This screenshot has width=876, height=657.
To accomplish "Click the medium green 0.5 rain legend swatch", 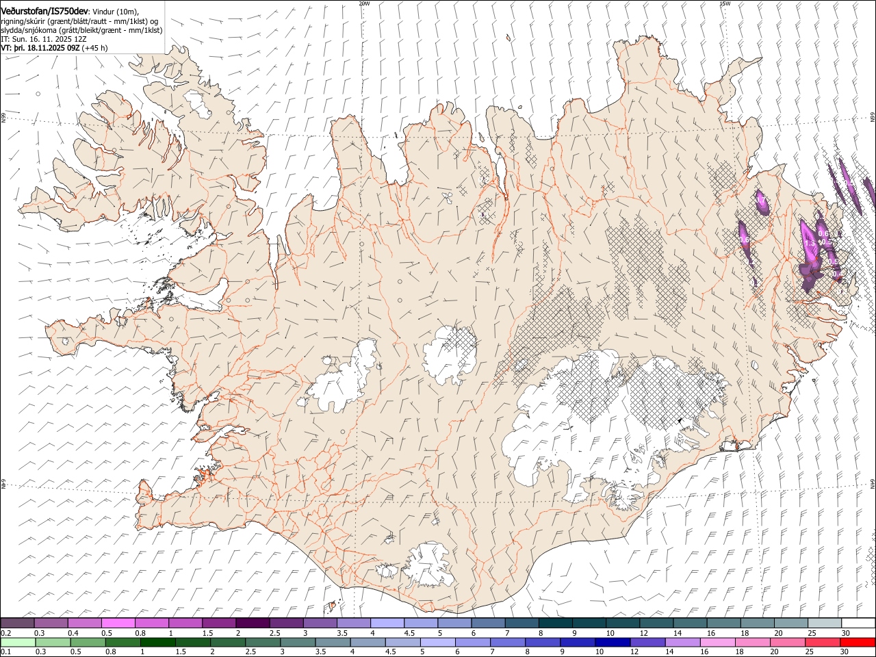I will coord(88,643).
